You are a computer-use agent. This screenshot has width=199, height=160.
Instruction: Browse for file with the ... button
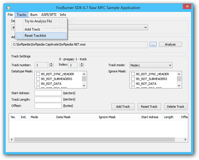[x=153, y=45]
